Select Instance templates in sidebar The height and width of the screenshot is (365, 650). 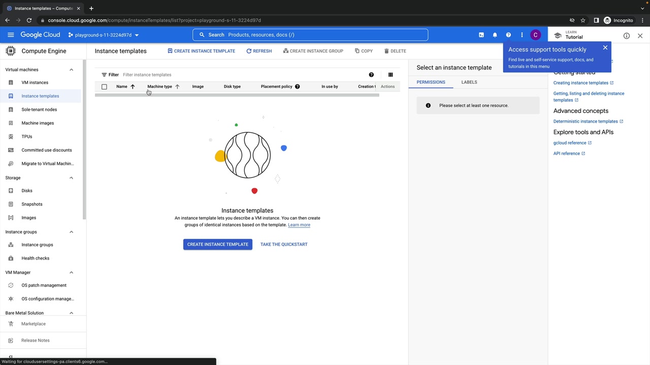(40, 96)
